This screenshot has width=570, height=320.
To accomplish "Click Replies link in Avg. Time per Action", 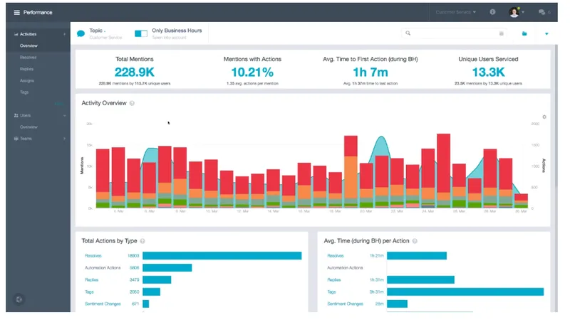I will [x=333, y=279].
